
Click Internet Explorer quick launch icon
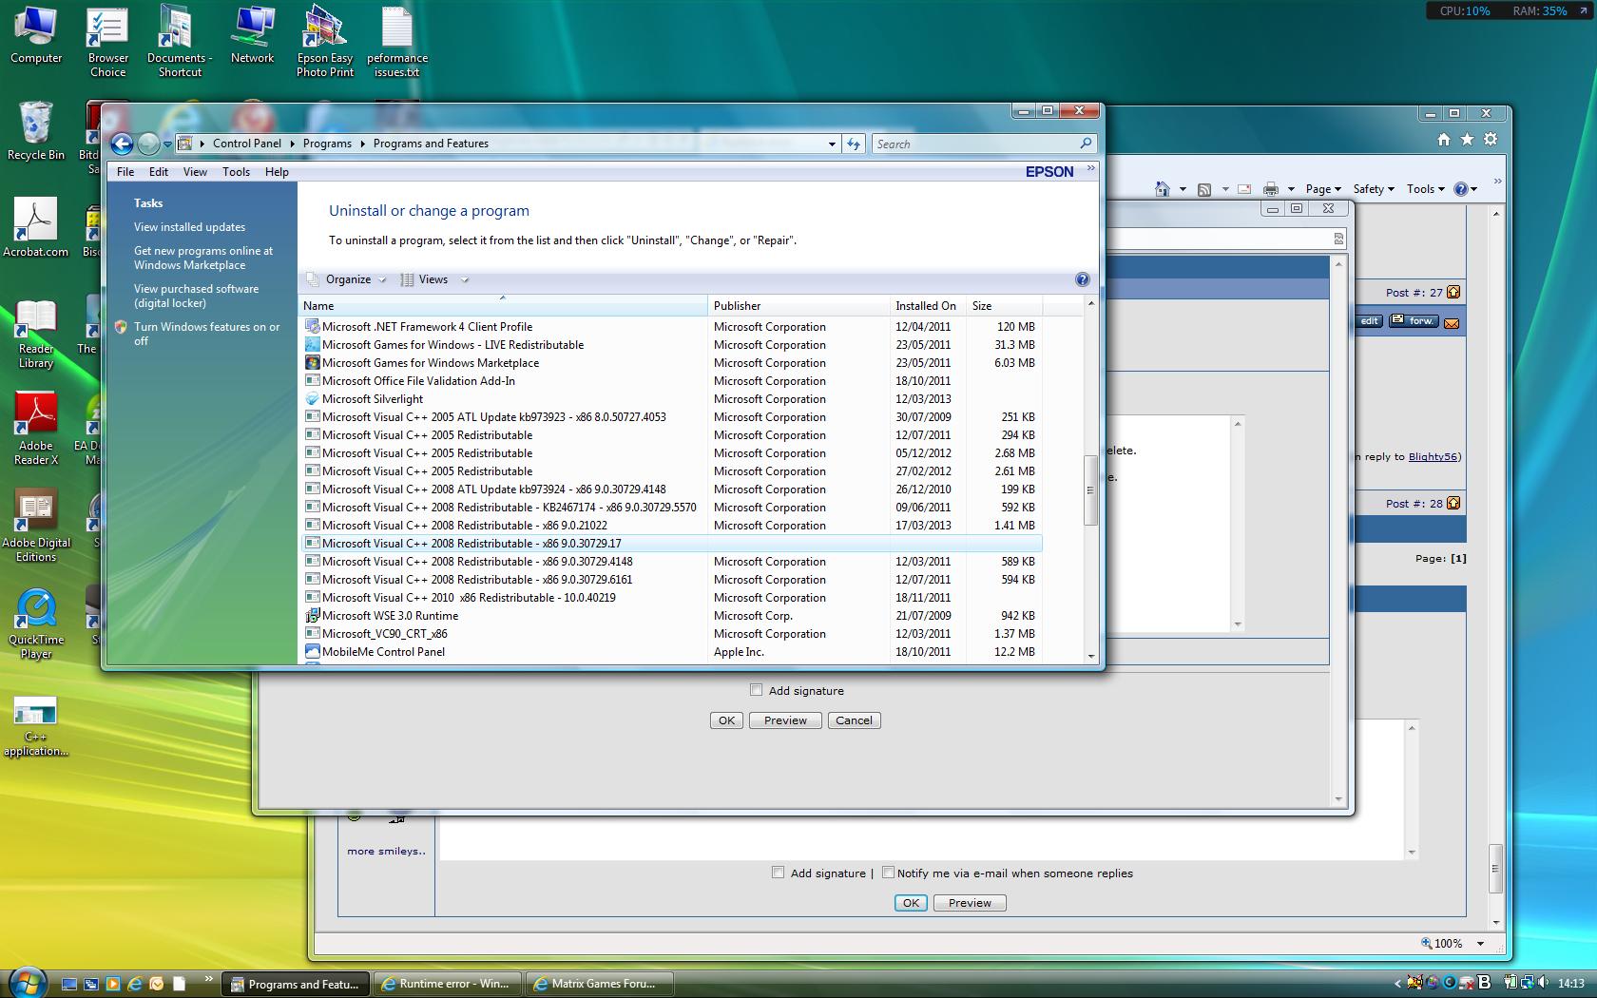[x=135, y=984]
